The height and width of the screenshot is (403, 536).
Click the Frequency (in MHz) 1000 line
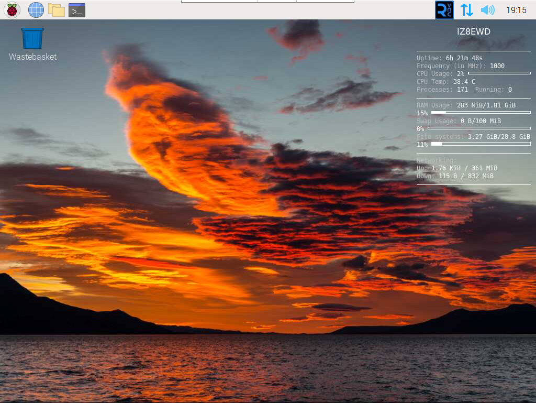(x=460, y=66)
